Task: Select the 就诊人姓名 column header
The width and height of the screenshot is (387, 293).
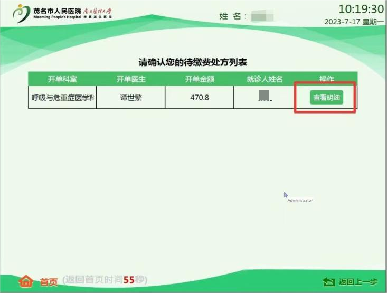Action: 265,79
